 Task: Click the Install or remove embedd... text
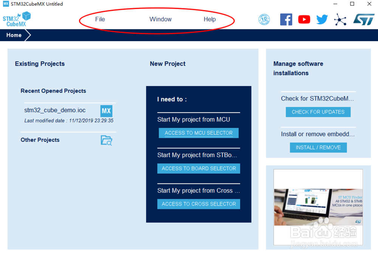tap(318, 134)
